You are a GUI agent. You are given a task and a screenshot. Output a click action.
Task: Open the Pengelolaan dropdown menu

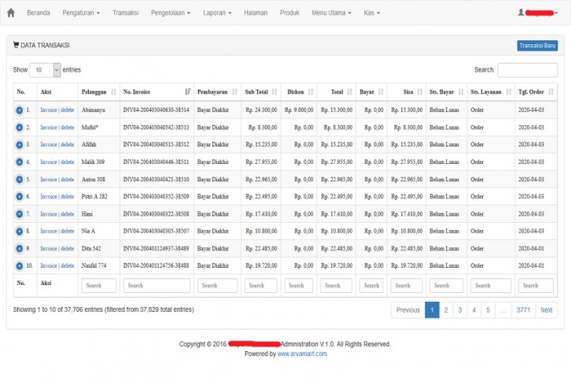(x=171, y=13)
